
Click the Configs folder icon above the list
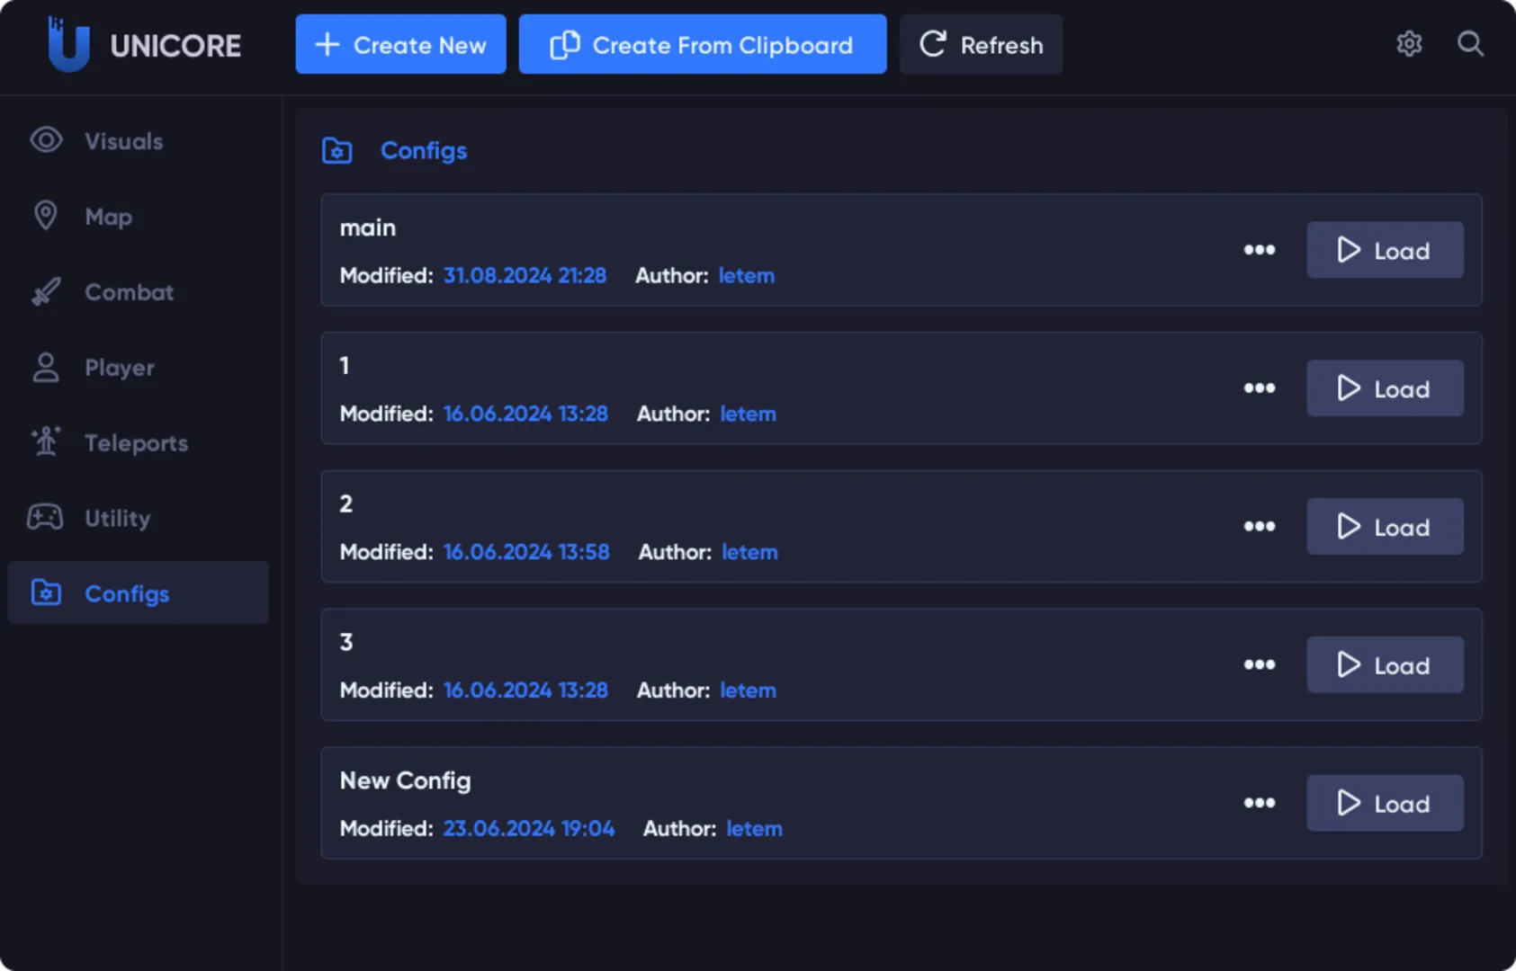click(336, 150)
